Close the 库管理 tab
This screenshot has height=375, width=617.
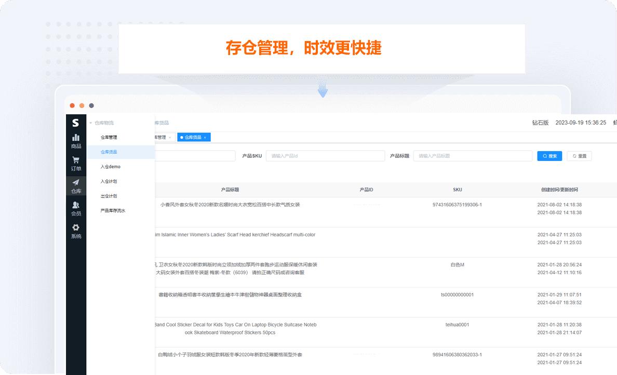click(x=169, y=137)
